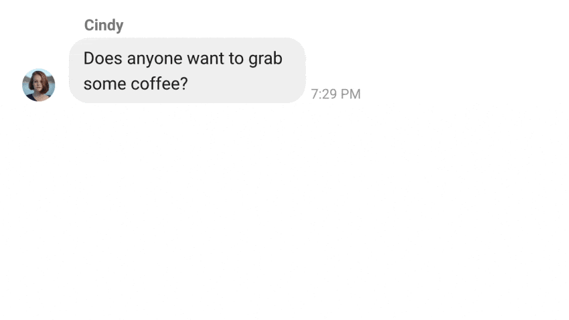The width and height of the screenshot is (569, 320).
Task: Click the rounded left edge of message bubble
Action: point(73,70)
